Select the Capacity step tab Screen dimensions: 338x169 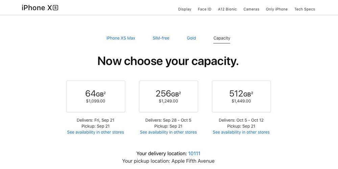[222, 38]
